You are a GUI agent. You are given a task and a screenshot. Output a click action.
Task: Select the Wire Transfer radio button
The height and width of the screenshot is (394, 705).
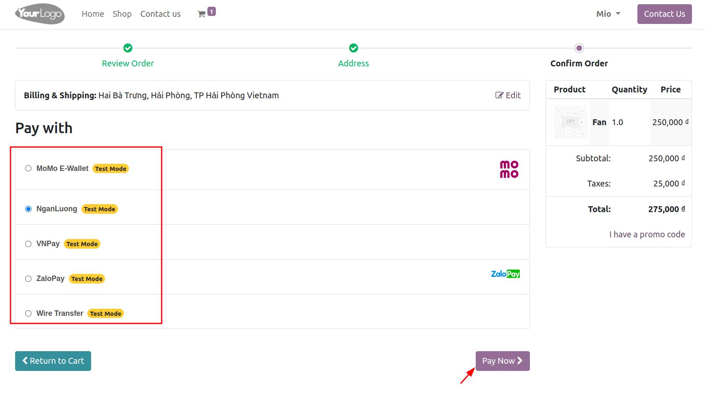[28, 313]
